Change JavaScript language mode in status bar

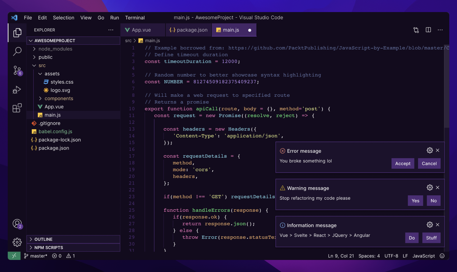pos(424,256)
